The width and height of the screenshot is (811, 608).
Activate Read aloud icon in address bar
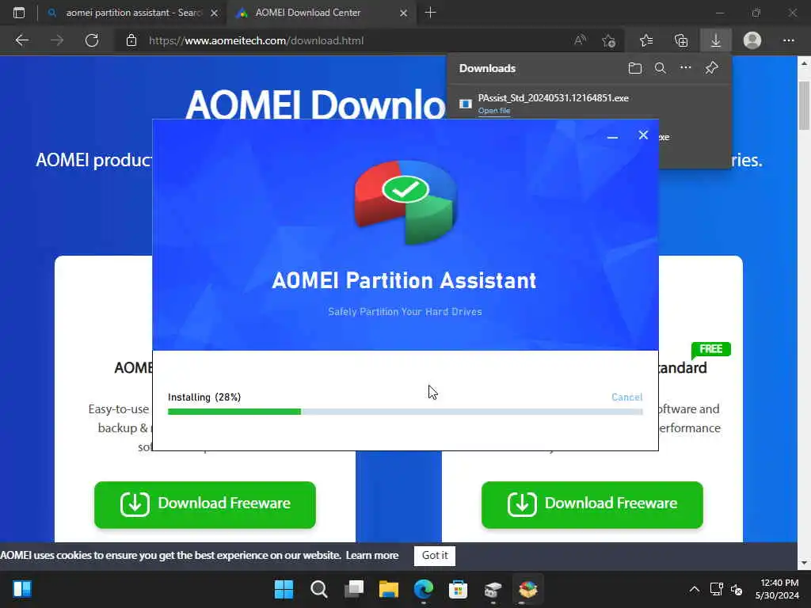click(580, 40)
